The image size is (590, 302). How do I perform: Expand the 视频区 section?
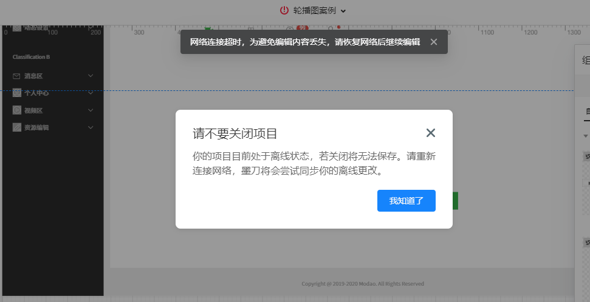tap(91, 110)
